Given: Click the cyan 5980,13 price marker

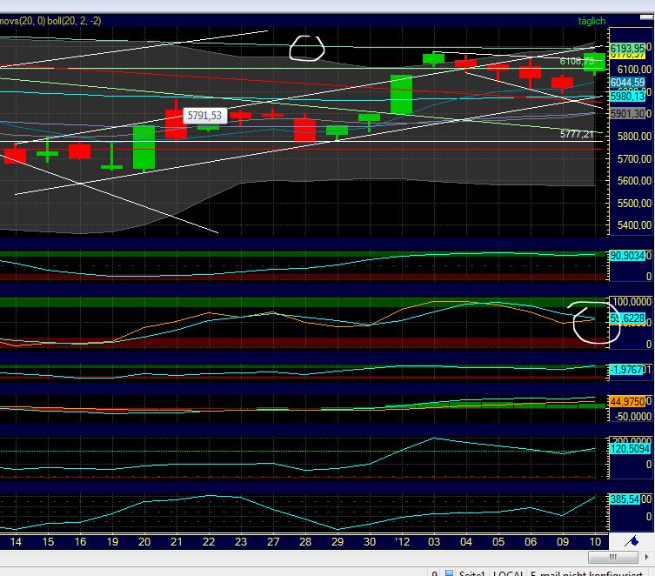Looking at the screenshot, I should 626,97.
